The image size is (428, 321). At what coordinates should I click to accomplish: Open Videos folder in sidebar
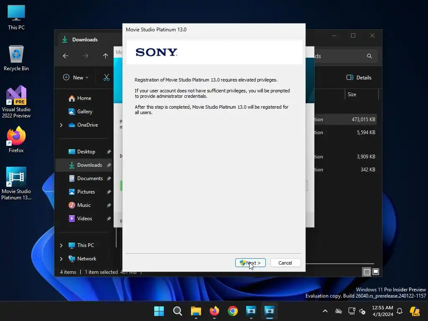coord(84,219)
